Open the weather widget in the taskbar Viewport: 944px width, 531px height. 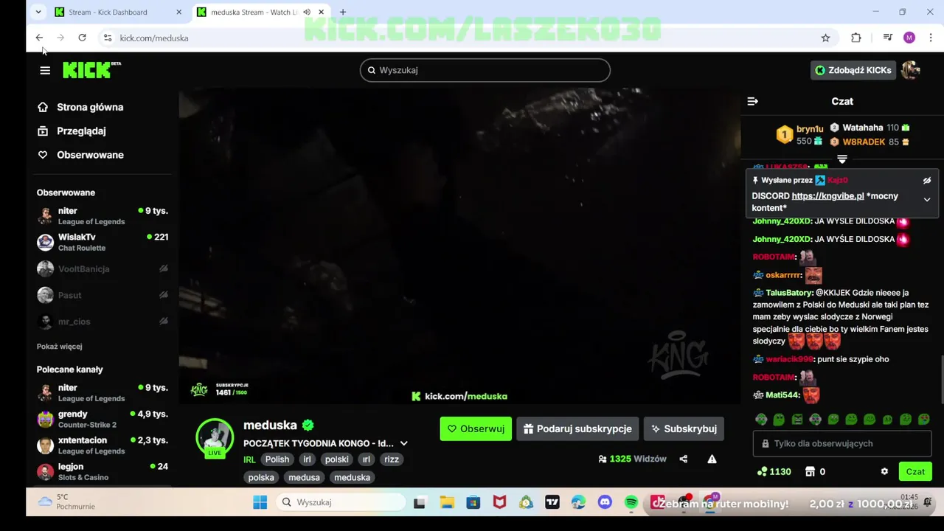(x=68, y=502)
